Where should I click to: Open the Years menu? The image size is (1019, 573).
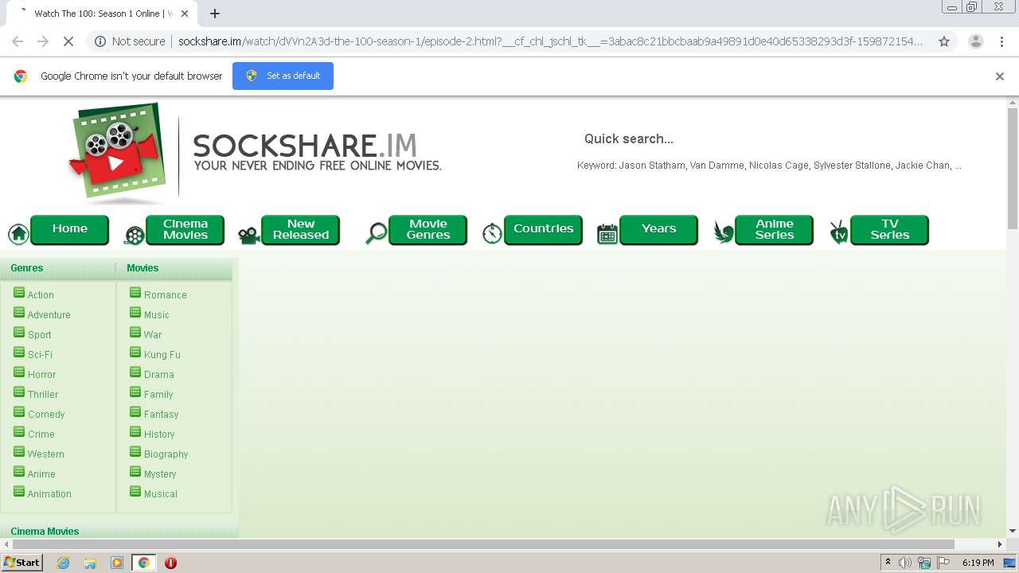[x=659, y=230]
